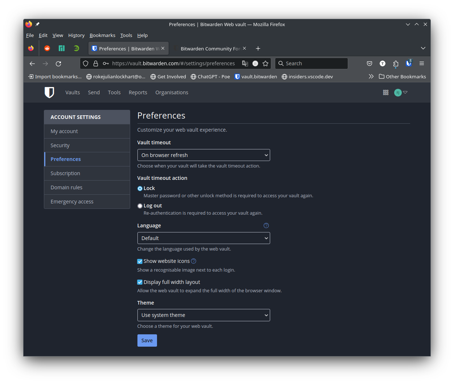The image size is (454, 384).
Task: Open a new tab with plus icon
Action: click(x=258, y=49)
